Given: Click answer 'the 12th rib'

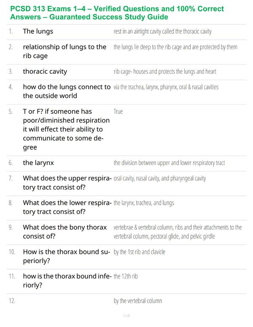Looking at the screenshot, I should coord(126,276).
